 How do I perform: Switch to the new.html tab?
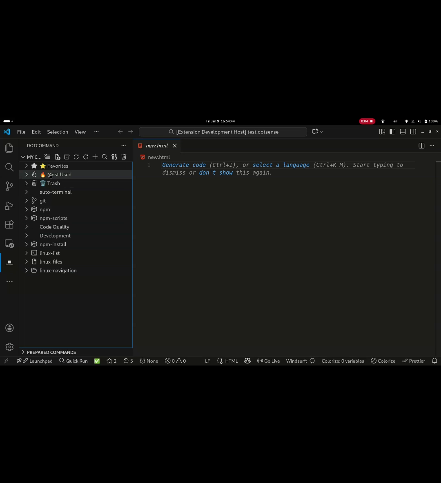point(156,146)
